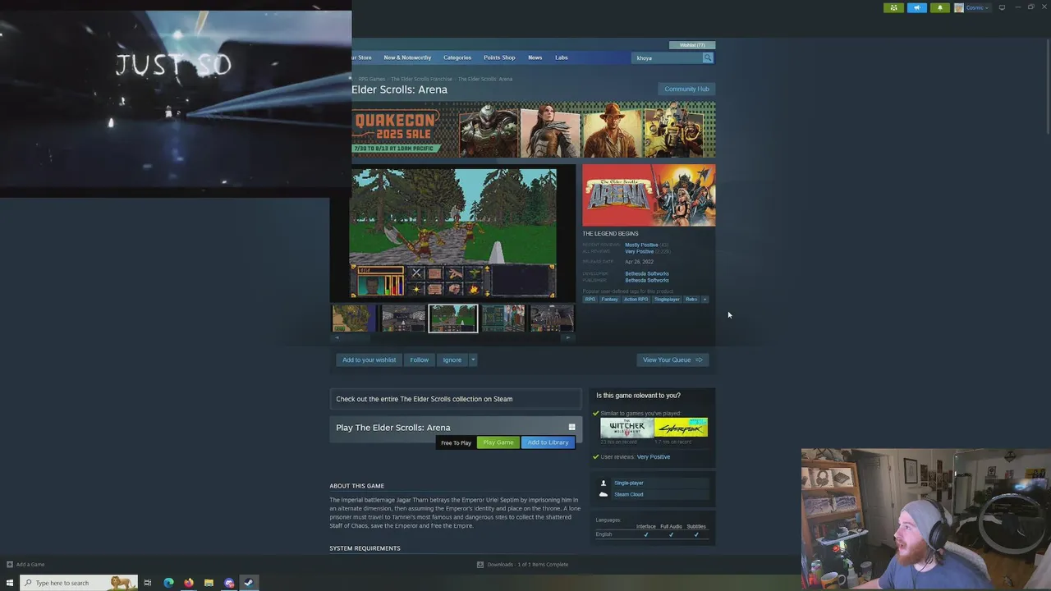Screen dimensions: 1051x591
Task: Click the screenshot strip scrollbar handle
Action: click(x=357, y=337)
